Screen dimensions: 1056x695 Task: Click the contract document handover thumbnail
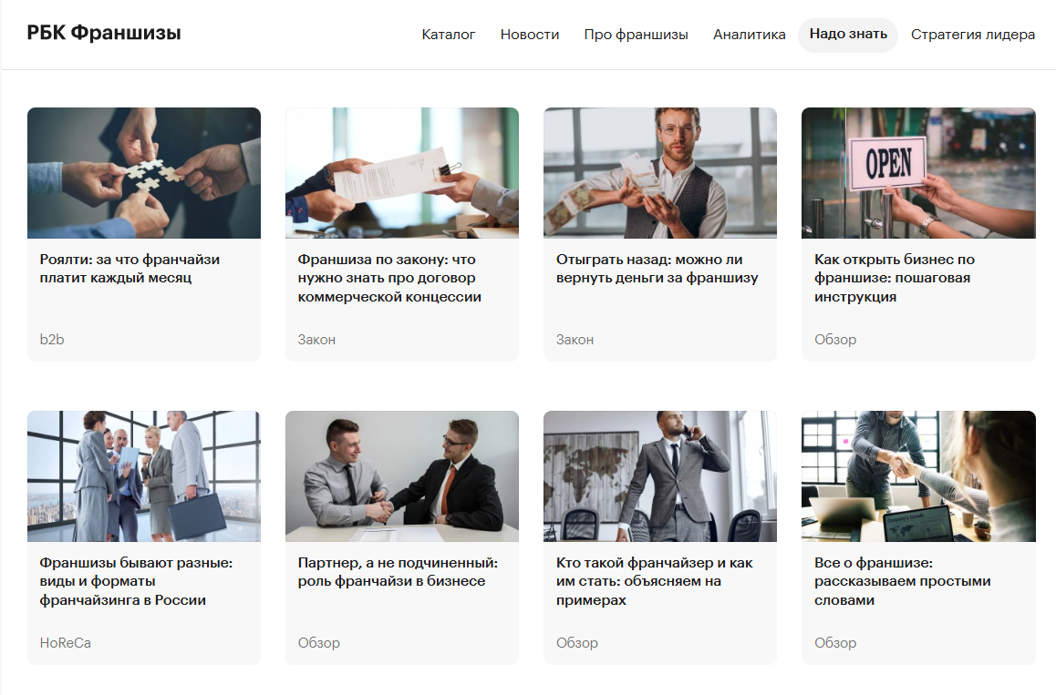pos(402,173)
